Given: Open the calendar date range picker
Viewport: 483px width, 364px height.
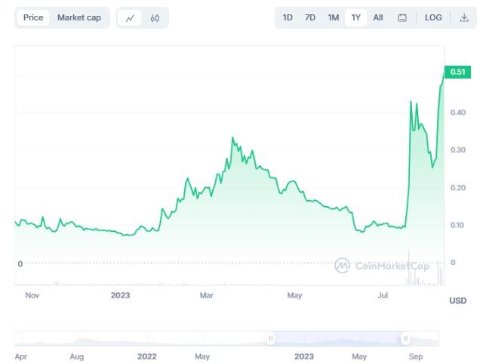Looking at the screenshot, I should click(x=402, y=17).
